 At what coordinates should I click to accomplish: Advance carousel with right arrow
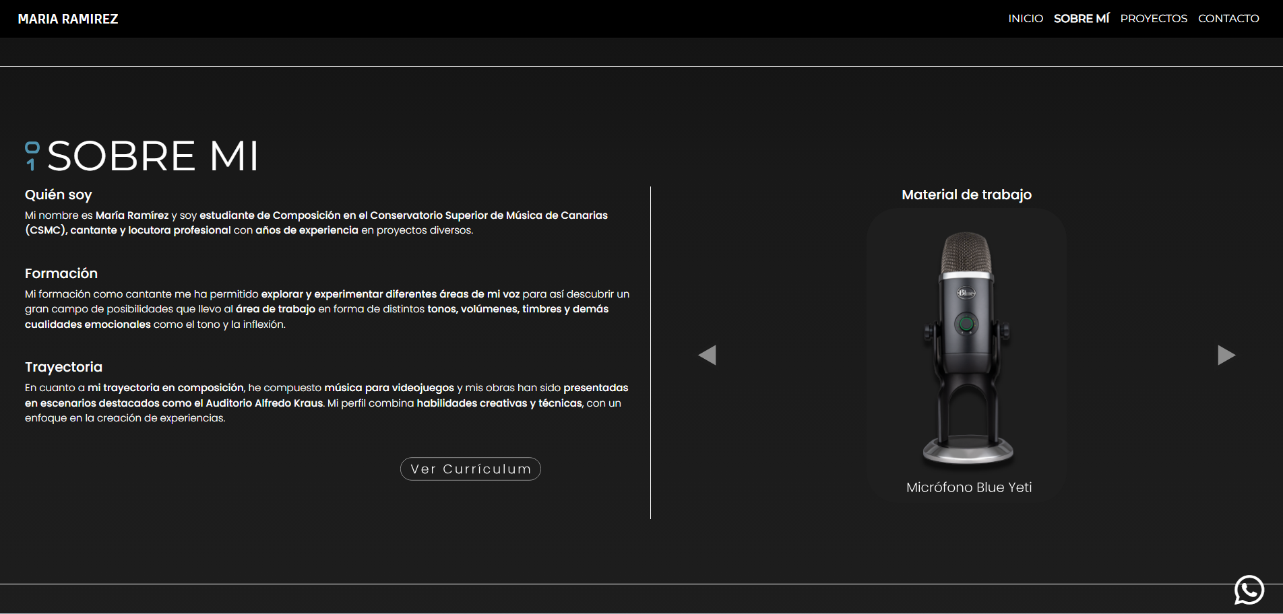(1226, 355)
